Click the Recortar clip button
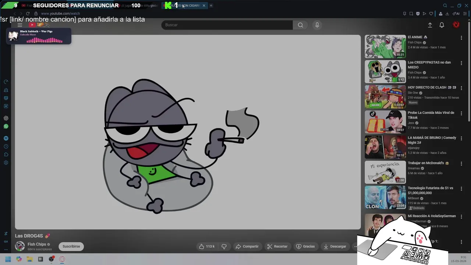 (x=277, y=246)
